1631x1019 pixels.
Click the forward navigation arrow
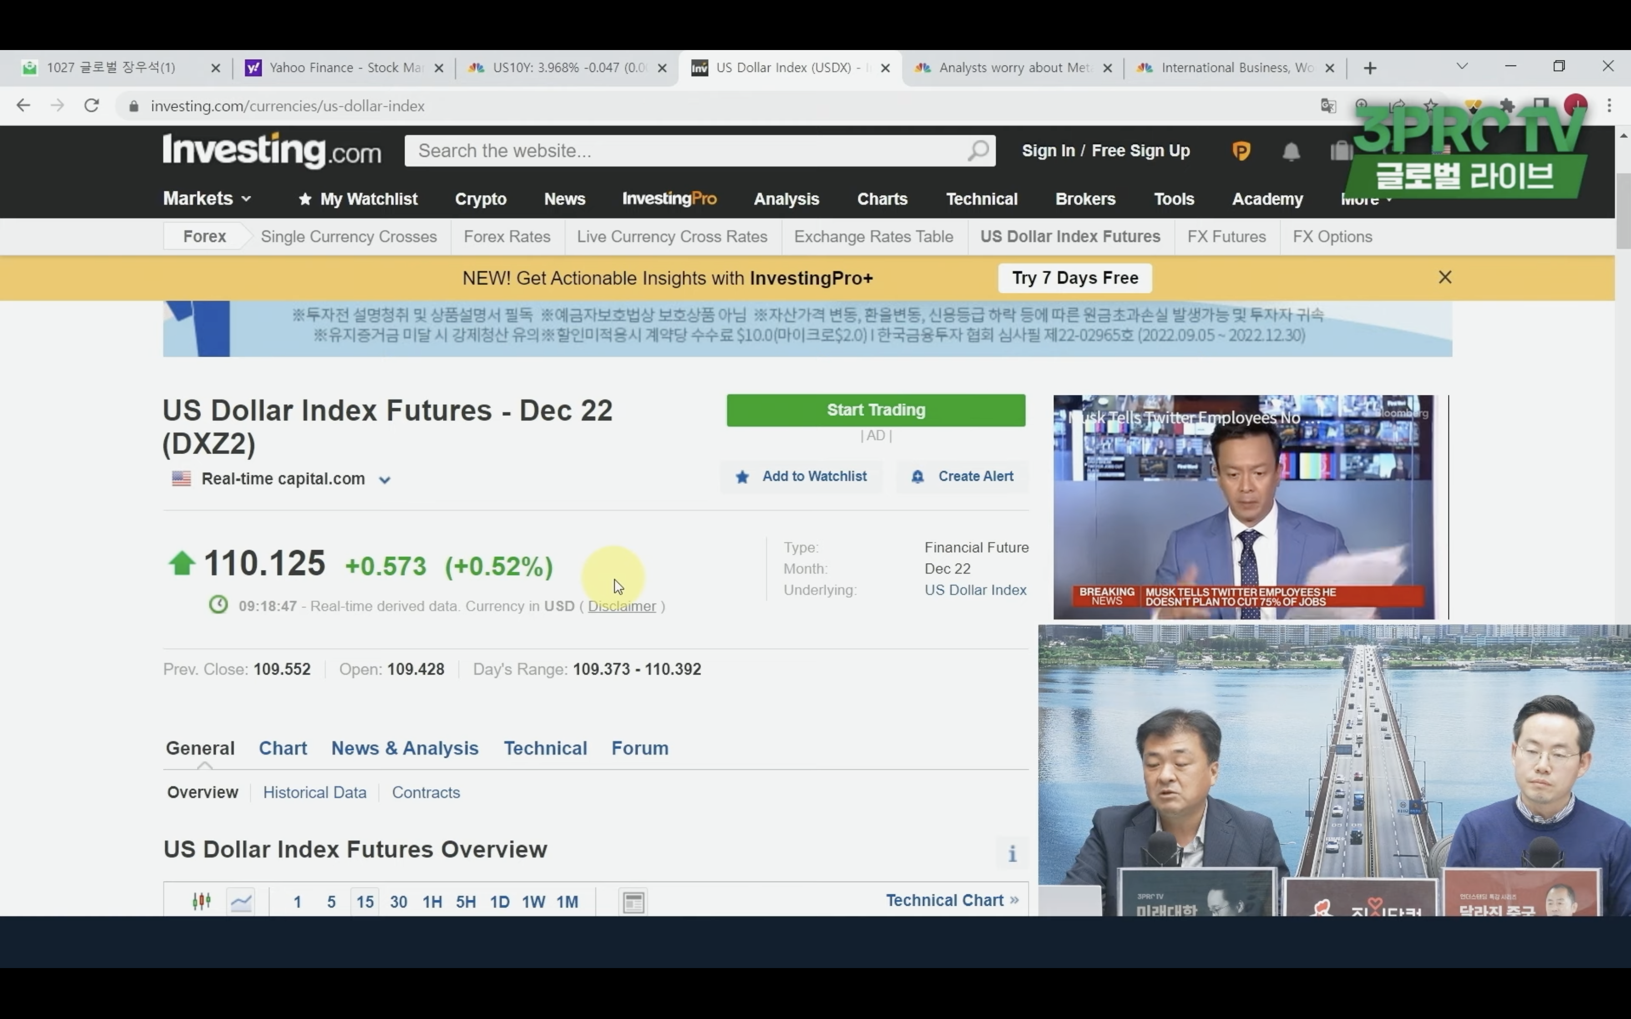pyautogui.click(x=57, y=106)
